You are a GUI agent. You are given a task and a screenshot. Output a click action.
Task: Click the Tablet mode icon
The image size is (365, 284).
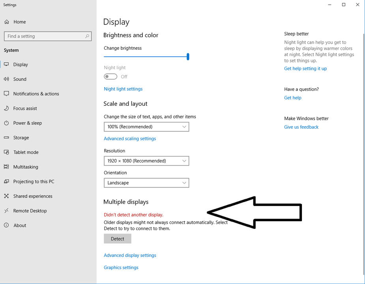pyautogui.click(x=6, y=152)
